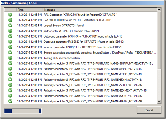Viewport: 166px width, 119px height.
Task: Select check icon next to partner entry EDPP1
Action: (10, 31)
